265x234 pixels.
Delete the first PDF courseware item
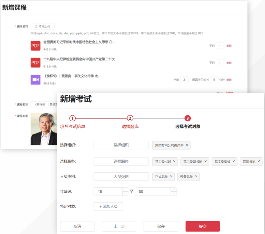pyautogui.click(x=229, y=46)
